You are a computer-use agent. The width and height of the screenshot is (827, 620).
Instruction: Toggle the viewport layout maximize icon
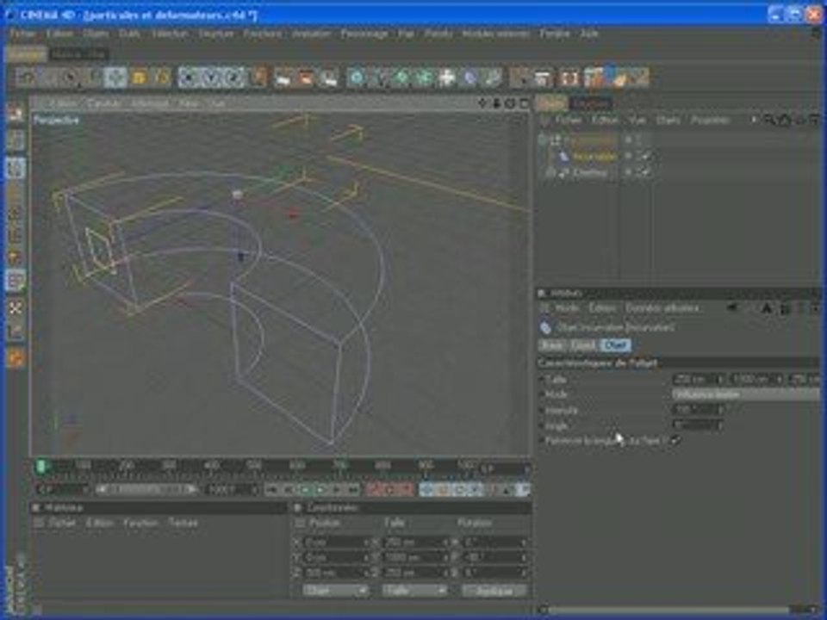[x=524, y=103]
